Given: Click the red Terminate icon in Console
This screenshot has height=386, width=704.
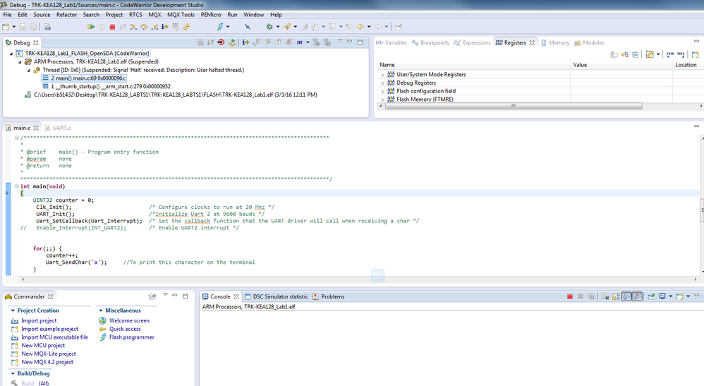Looking at the screenshot, I should 570,296.
